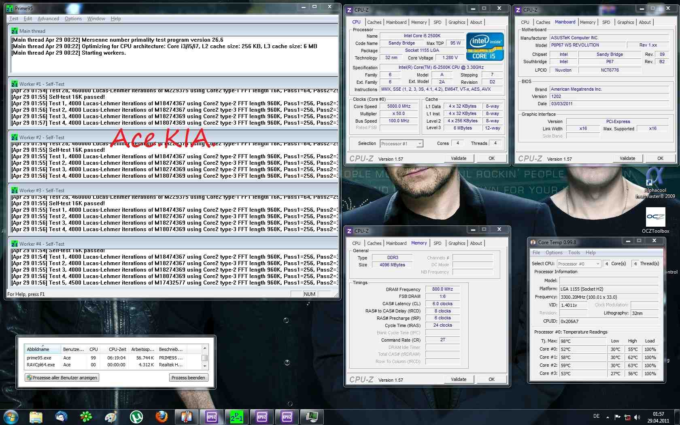This screenshot has width=680, height=425.
Task: Sort processes by CPU-Zeit column header
Action: [x=115, y=349]
